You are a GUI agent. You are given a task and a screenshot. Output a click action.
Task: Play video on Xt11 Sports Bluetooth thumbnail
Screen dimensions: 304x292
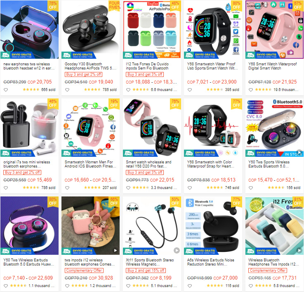177,250
